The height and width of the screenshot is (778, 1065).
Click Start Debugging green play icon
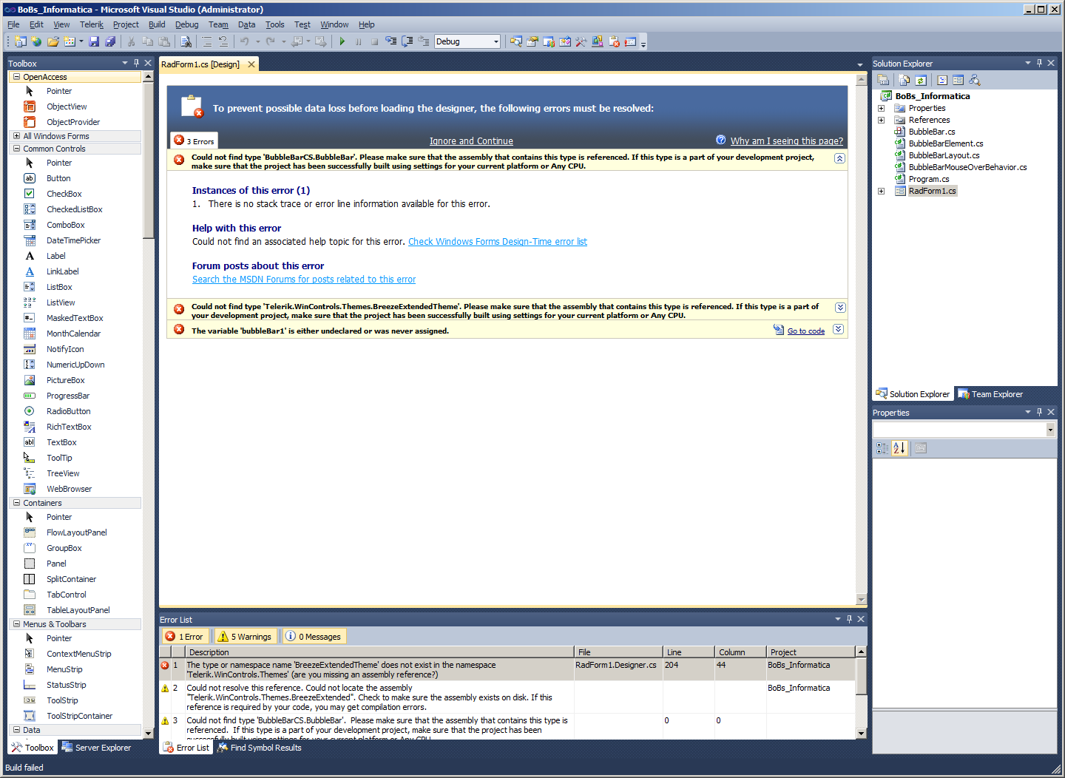[x=342, y=41]
